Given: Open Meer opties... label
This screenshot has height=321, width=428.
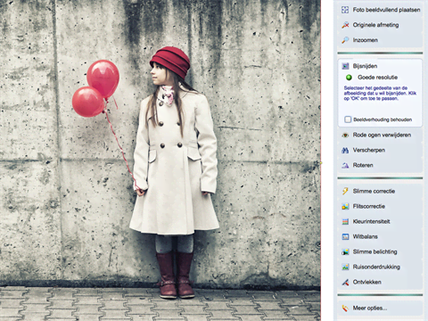Looking at the screenshot, I should 370,308.
